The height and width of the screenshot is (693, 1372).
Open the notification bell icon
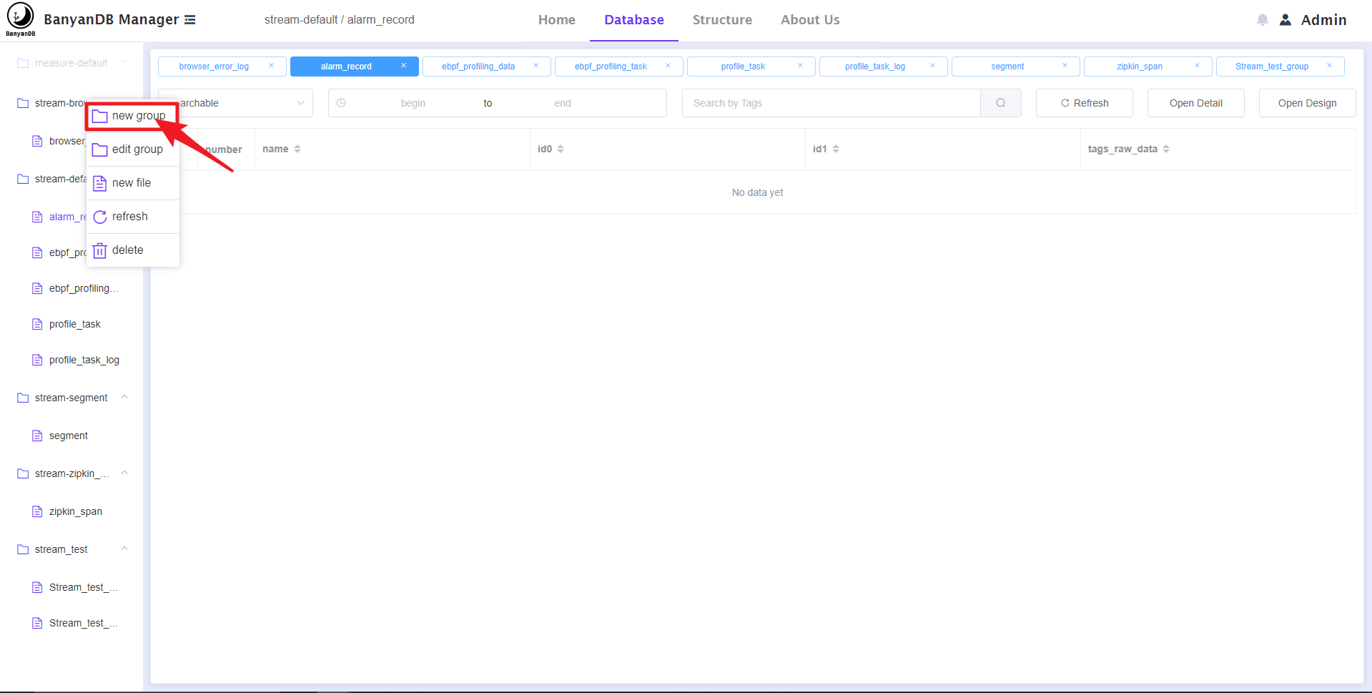pos(1263,20)
